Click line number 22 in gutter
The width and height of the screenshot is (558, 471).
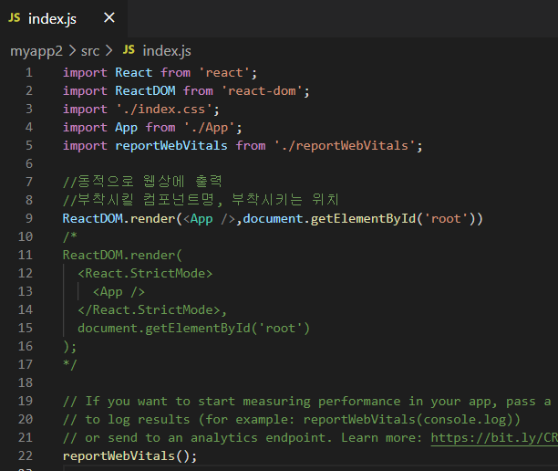coord(26,455)
